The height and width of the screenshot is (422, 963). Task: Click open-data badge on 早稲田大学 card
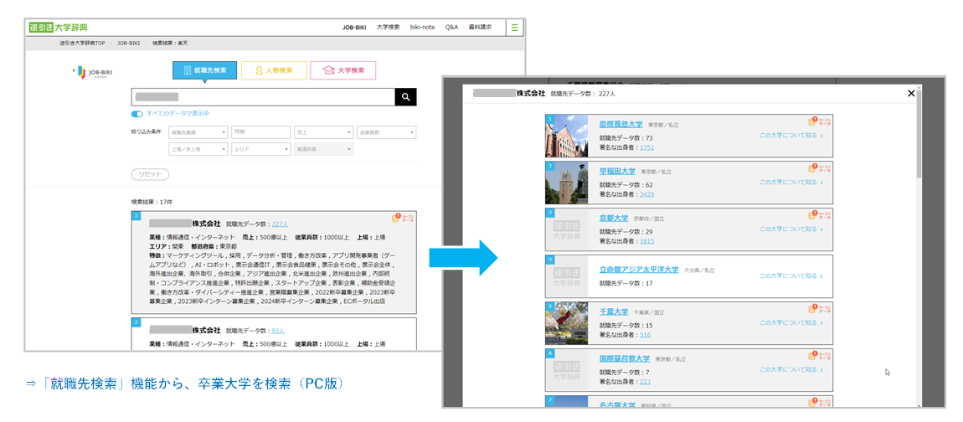[817, 168]
